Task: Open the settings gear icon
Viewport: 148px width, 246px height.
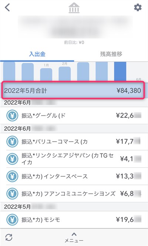Action: click(x=138, y=7)
